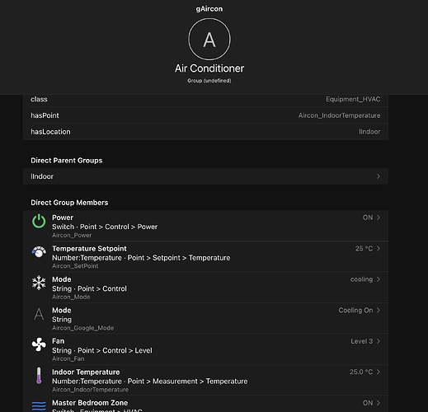This screenshot has width=428, height=412.
Task: Click the snowflake Mode icon
Action: pyautogui.click(x=39, y=283)
